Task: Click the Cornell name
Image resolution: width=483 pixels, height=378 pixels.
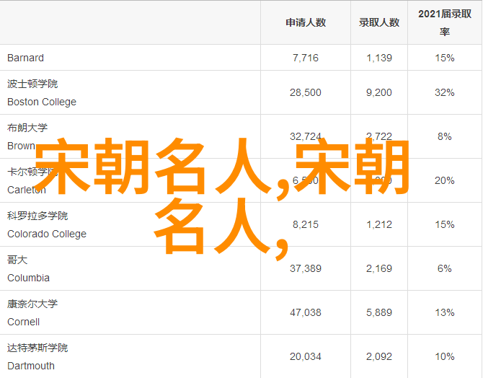Action: (23, 322)
